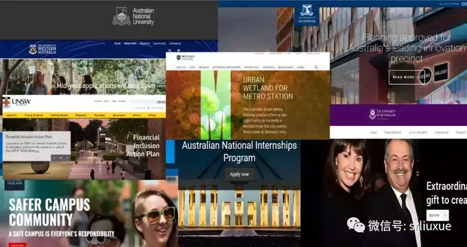Viewport: 467px width, 247px height.
Task: Open the UWA menu icon beside search
Action: [x=178, y=51]
